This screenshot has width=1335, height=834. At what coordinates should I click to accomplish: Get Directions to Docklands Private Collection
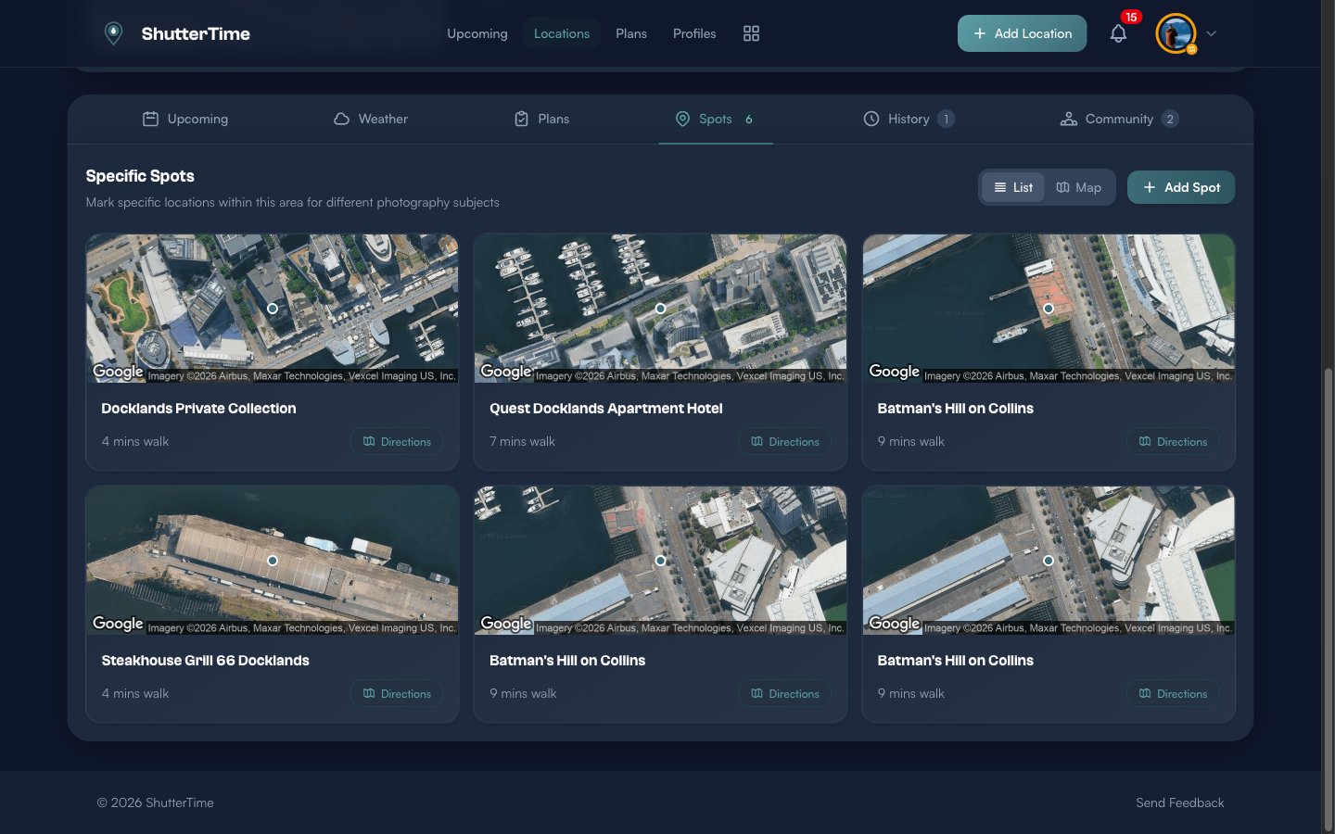pyautogui.click(x=397, y=442)
